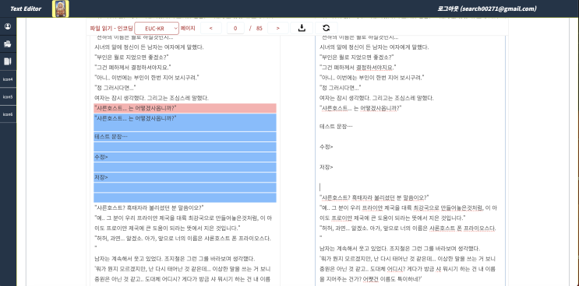Click 저장> line in right editor
This screenshot has width=579, height=286.
(326, 167)
